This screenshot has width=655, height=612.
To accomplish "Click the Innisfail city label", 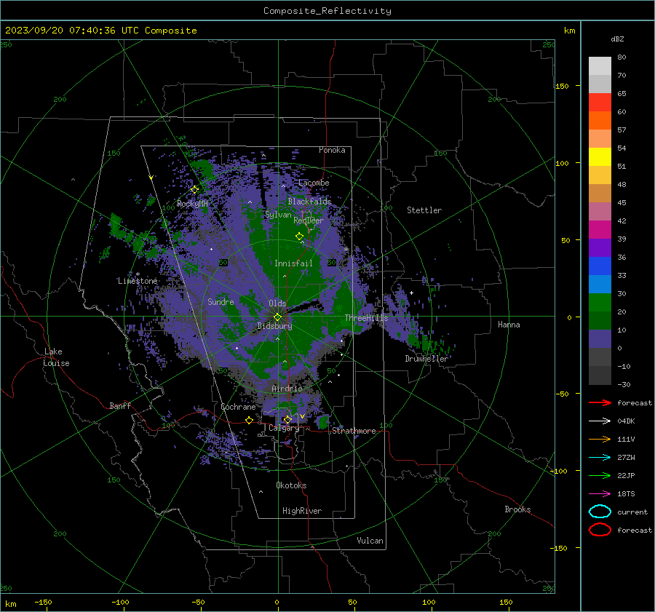I will [293, 263].
